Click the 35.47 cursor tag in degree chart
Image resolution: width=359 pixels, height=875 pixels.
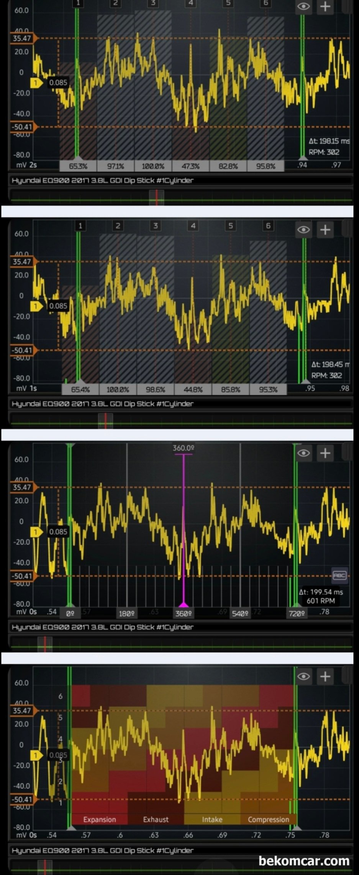point(24,487)
